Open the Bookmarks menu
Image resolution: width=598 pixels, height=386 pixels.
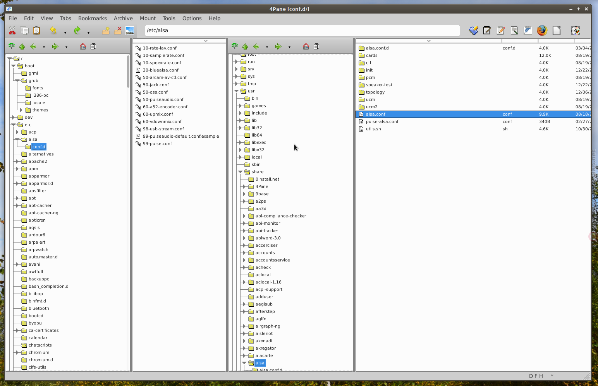point(92,18)
